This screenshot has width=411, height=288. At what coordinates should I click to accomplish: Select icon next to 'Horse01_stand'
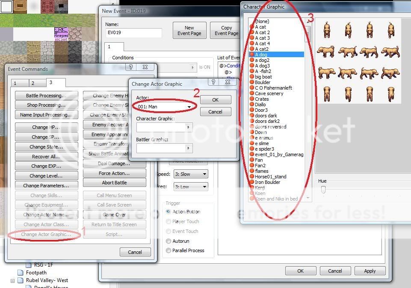[252, 177]
